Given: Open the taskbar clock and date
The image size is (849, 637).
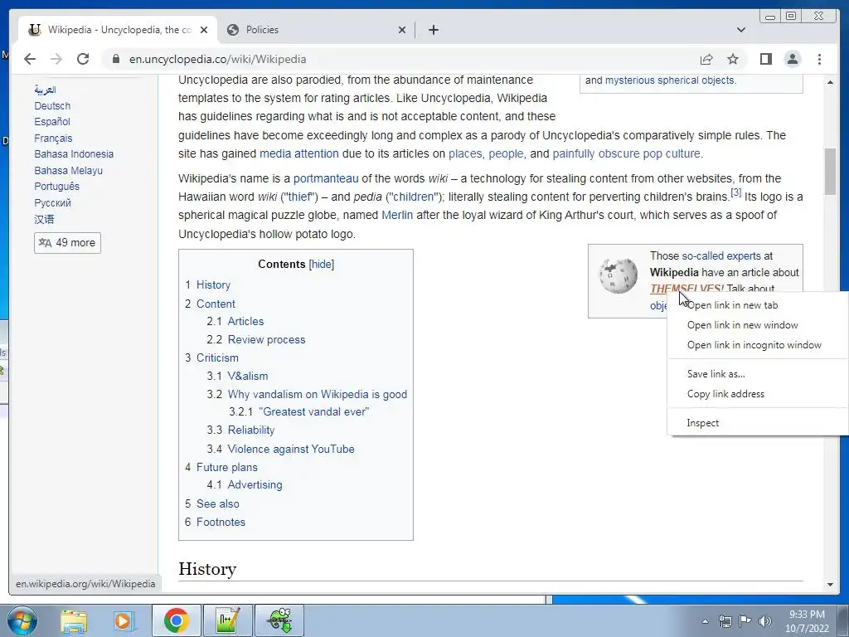Looking at the screenshot, I should pyautogui.click(x=807, y=621).
